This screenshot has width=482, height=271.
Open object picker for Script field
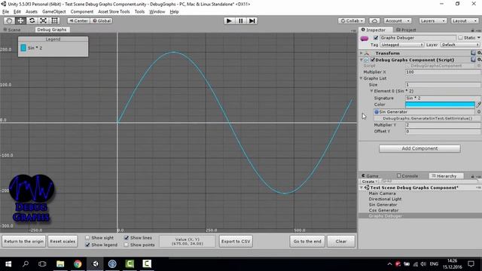tap(479, 65)
